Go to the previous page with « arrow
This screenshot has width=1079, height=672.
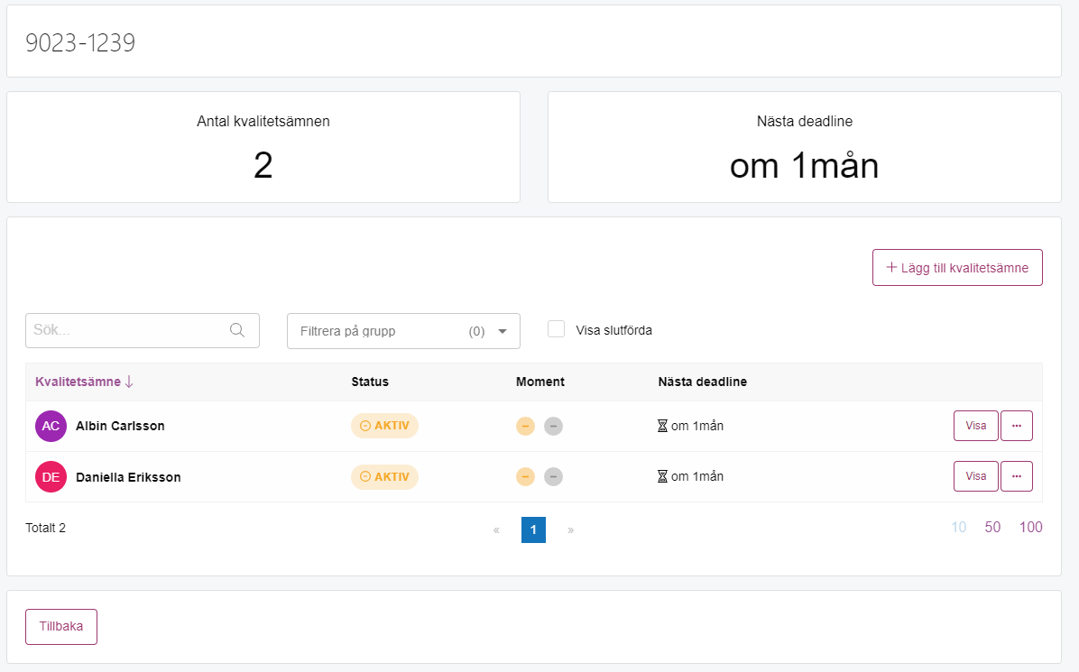(496, 529)
